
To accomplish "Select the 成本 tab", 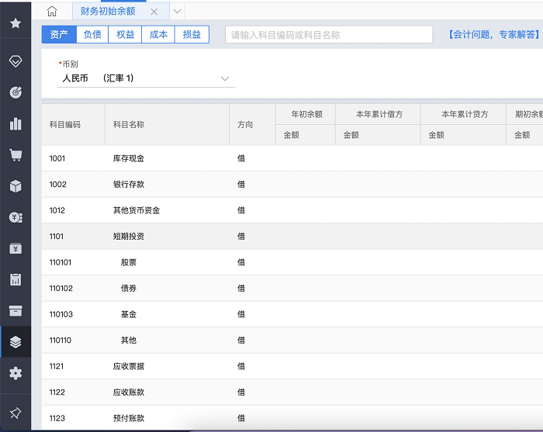I will click(158, 35).
